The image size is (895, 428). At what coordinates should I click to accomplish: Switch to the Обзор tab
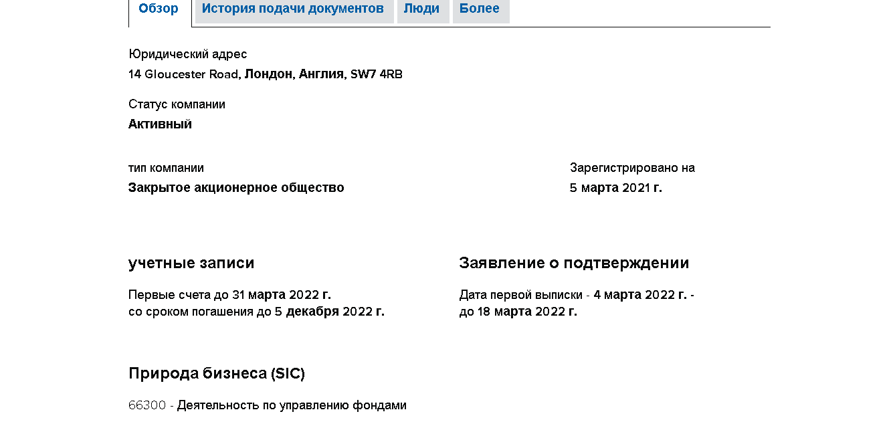[x=159, y=9]
